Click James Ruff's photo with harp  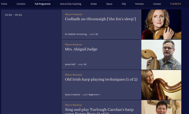[x=161, y=55]
